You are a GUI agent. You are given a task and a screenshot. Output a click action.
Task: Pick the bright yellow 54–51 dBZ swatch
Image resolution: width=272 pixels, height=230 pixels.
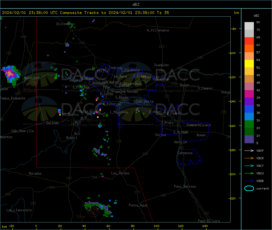[x=249, y=64]
